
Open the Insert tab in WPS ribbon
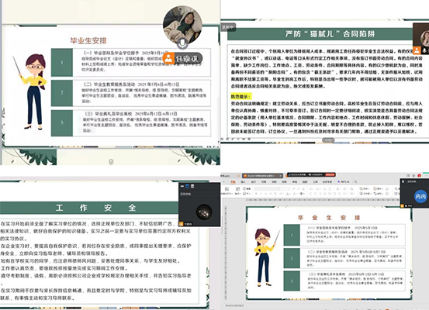(243, 182)
